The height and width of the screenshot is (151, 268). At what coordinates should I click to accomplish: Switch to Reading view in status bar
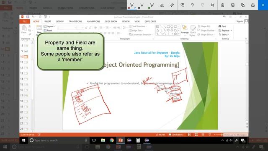[x=203, y=135]
